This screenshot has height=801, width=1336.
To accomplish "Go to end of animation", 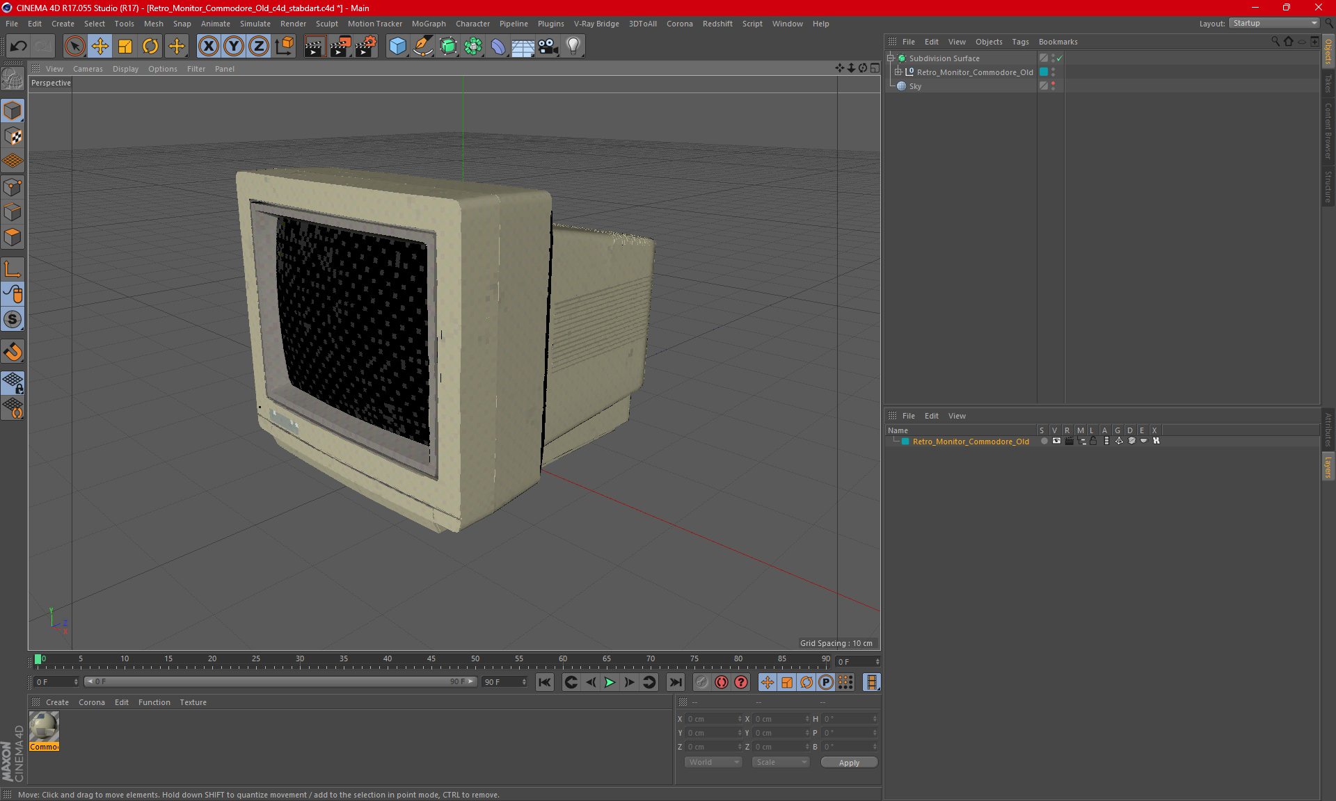I will (675, 682).
